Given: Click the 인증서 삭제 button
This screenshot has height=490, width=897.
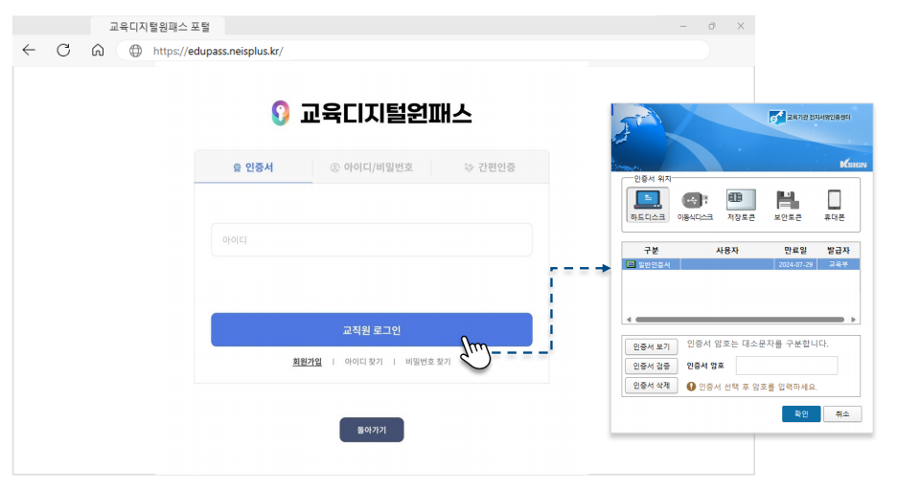Looking at the screenshot, I should (x=651, y=386).
